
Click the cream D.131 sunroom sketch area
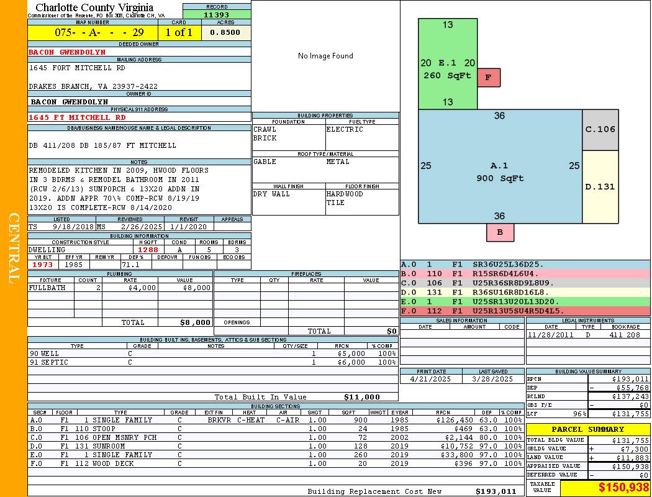[x=600, y=187]
